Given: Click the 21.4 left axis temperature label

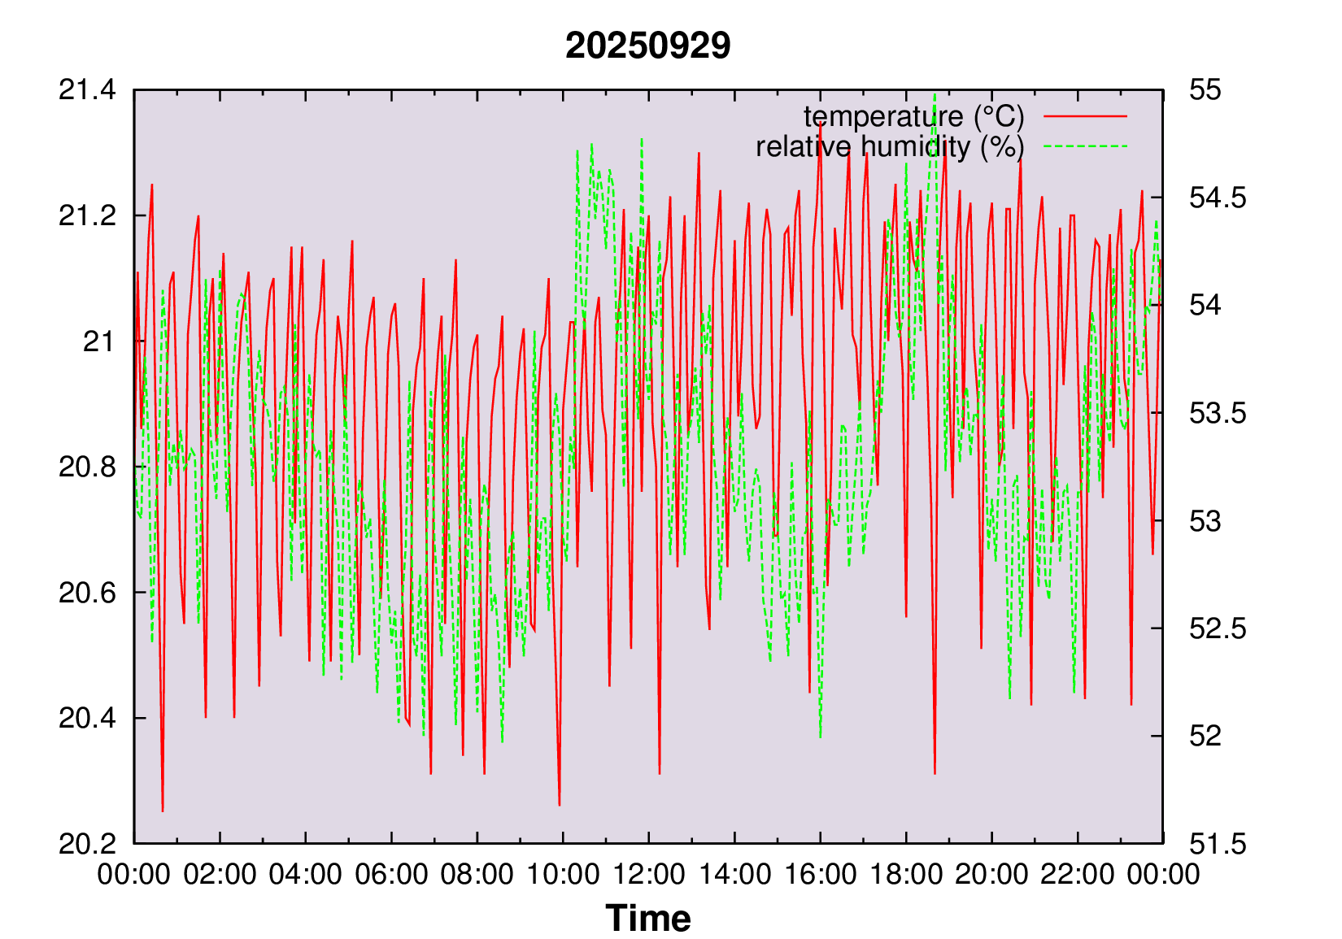Looking at the screenshot, I should click(x=86, y=89).
